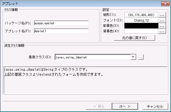
Task: Click the 元の値に戻す(5) button
Action: [135, 38]
